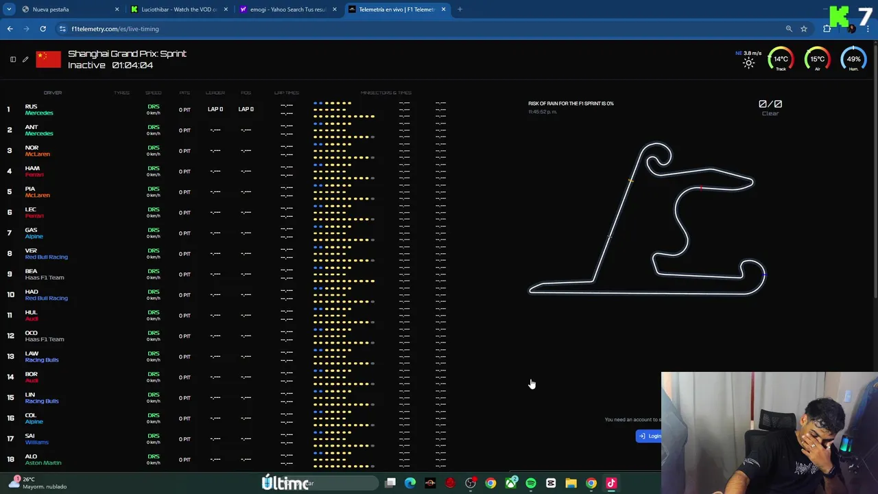Click the TYRES column header
This screenshot has height=494, width=878.
pyautogui.click(x=122, y=93)
